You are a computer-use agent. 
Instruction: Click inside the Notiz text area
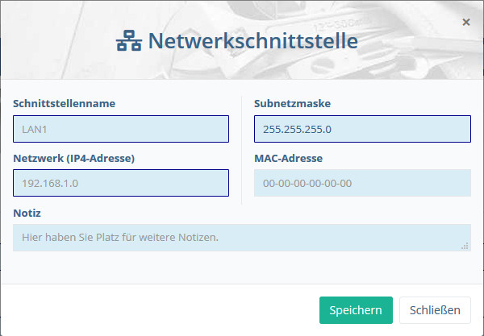[x=242, y=238]
